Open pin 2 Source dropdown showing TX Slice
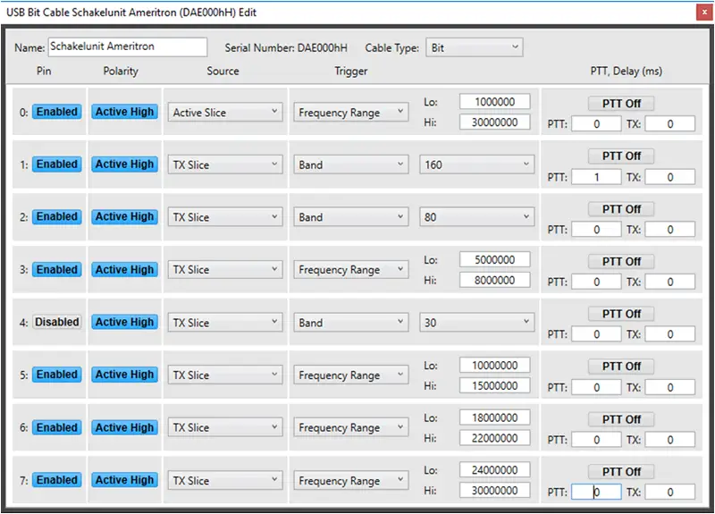715x514 pixels. [x=225, y=217]
